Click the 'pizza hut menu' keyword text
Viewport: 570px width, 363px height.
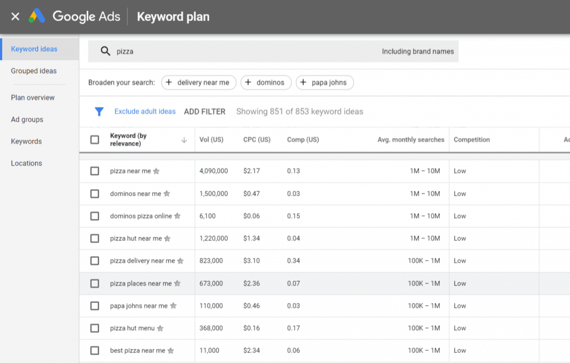coord(132,328)
